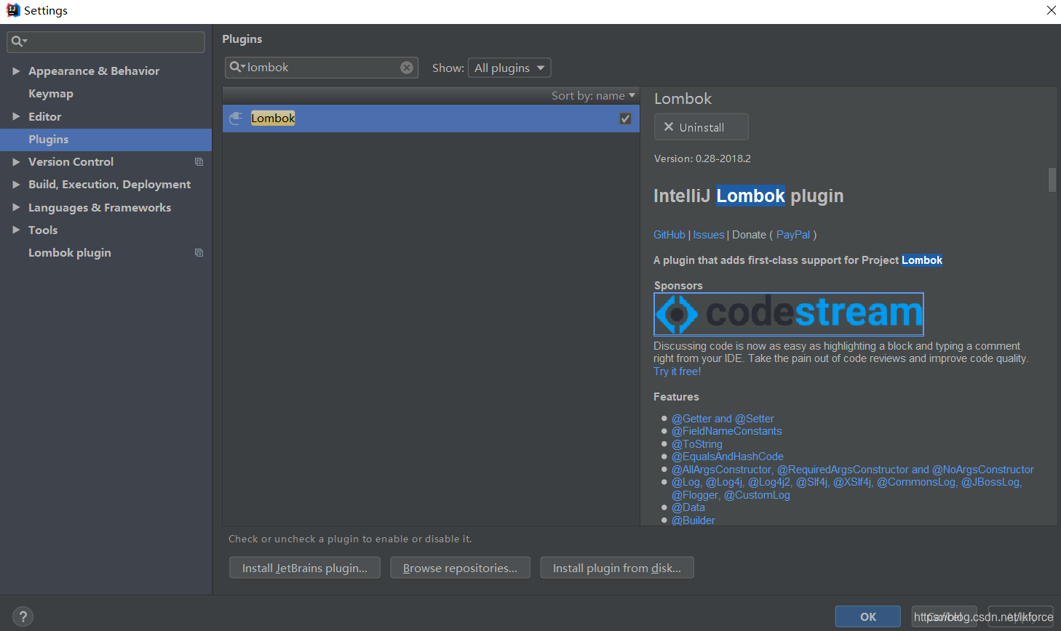The width and height of the screenshot is (1061, 631).
Task: Expand Languages & Frameworks section
Action: point(16,207)
